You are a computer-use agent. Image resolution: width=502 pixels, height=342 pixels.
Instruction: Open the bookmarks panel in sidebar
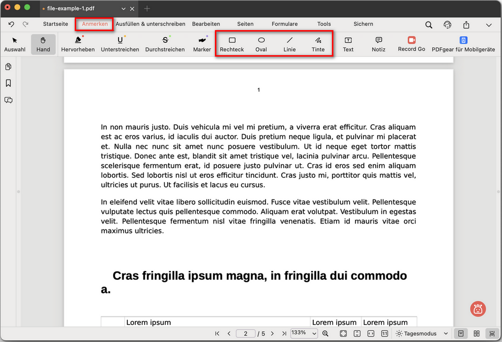[x=8, y=83]
